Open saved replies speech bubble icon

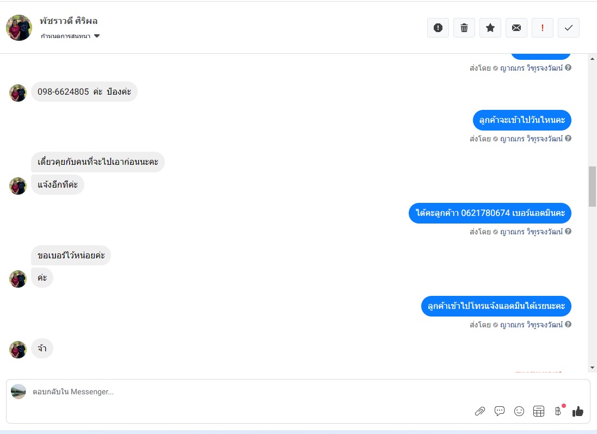point(500,411)
